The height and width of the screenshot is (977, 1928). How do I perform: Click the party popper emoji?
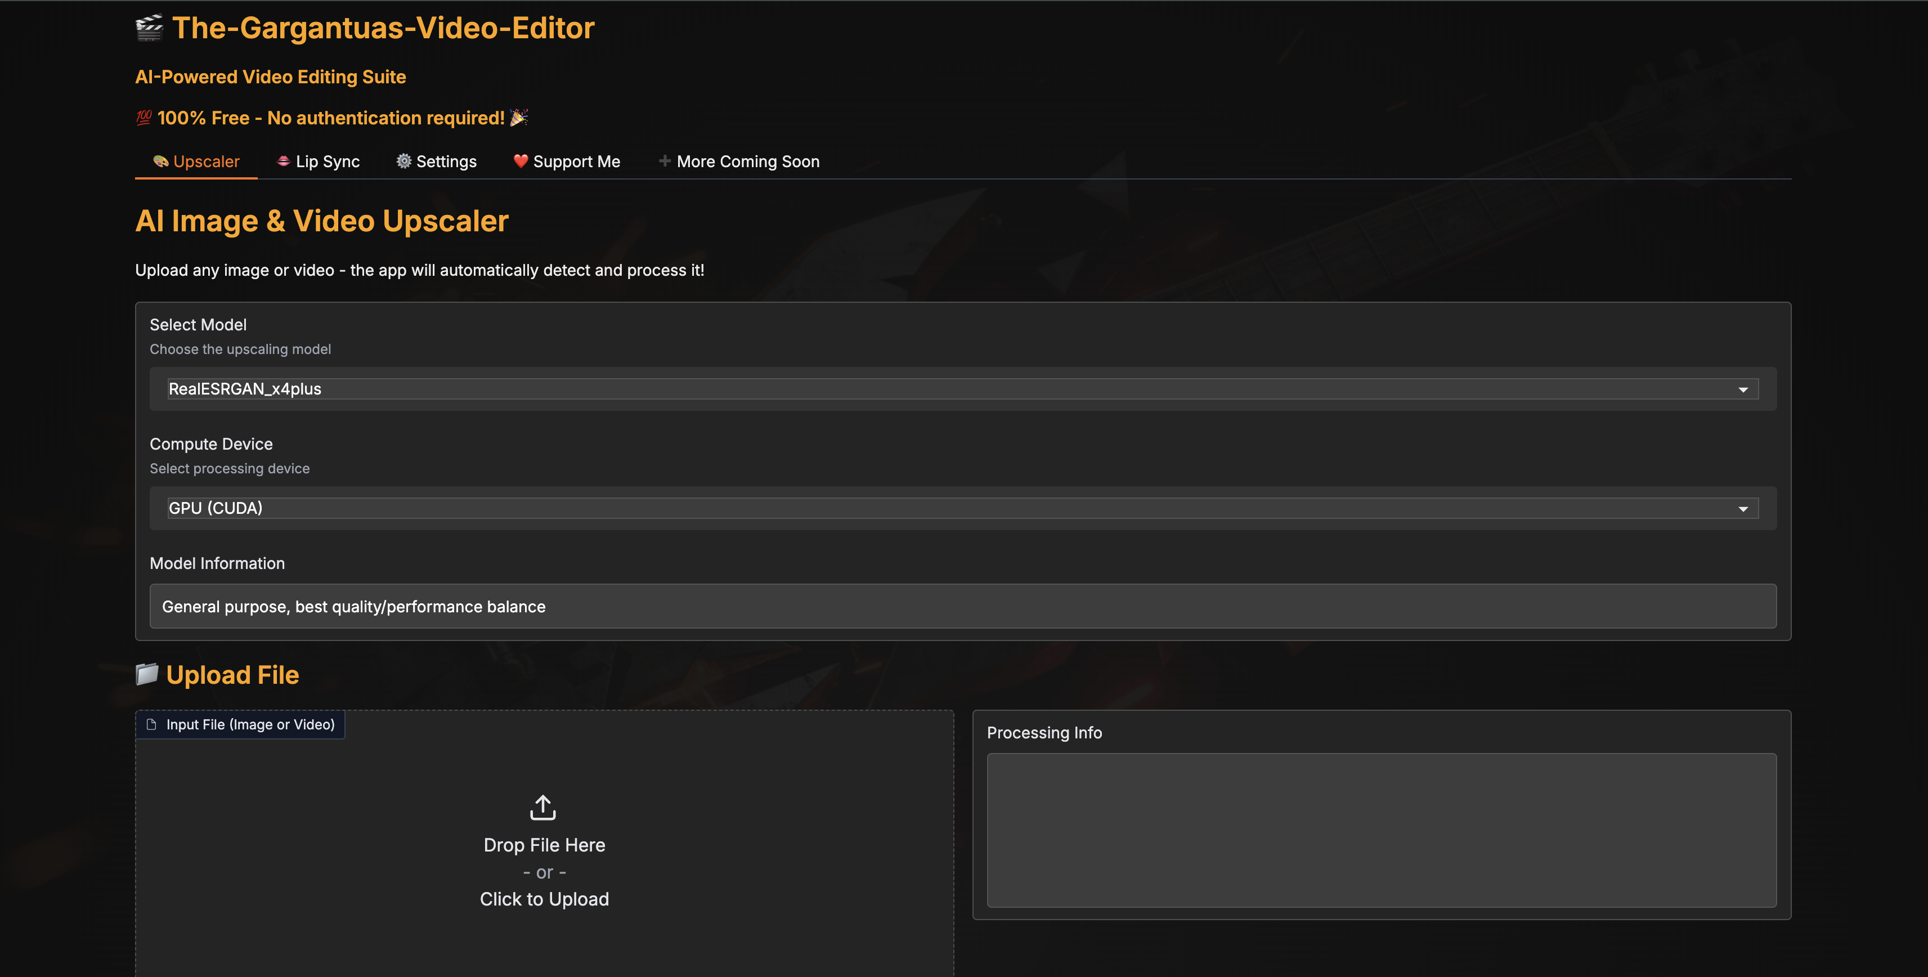[x=519, y=118]
